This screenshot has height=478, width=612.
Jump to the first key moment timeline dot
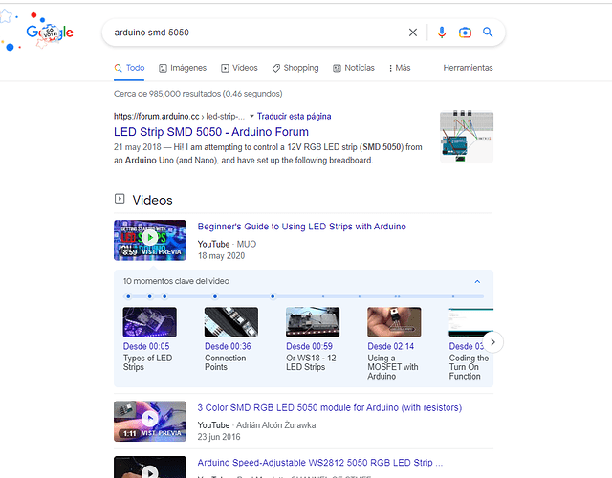tap(128, 296)
